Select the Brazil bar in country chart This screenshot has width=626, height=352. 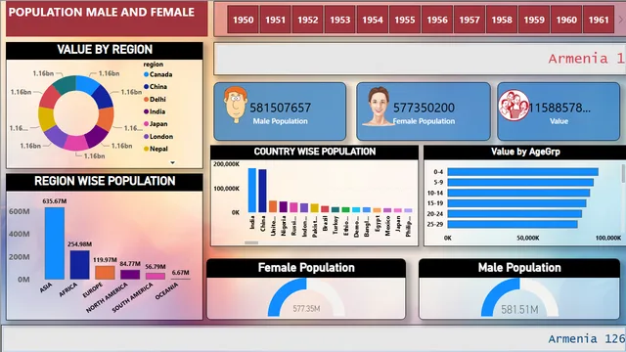(325, 209)
